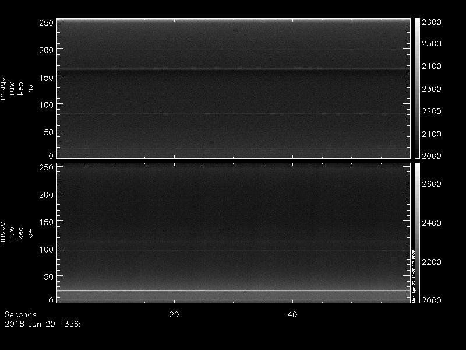Click inside the ns keogram plot area
This screenshot has width=466, height=350.
234,88
